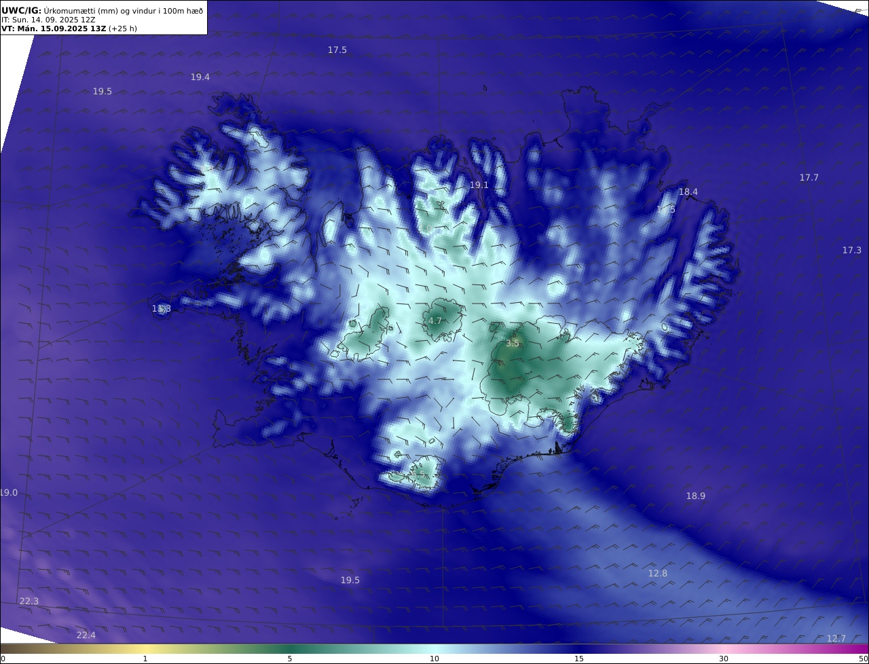Select the initial-time line "IT: Sun. 14. 09. 2025 12Z"

48,20
